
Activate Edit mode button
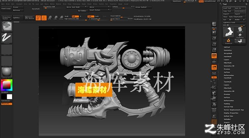pos(38,18)
